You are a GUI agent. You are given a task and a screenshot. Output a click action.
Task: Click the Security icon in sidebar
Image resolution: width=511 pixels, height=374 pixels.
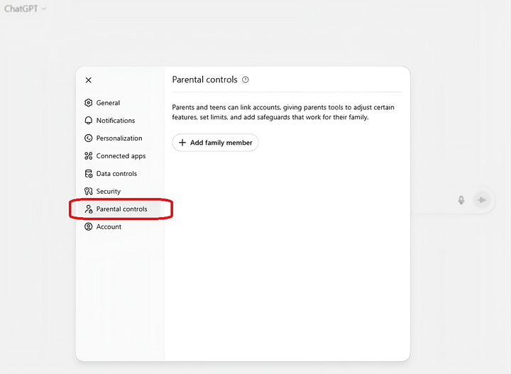tap(89, 192)
